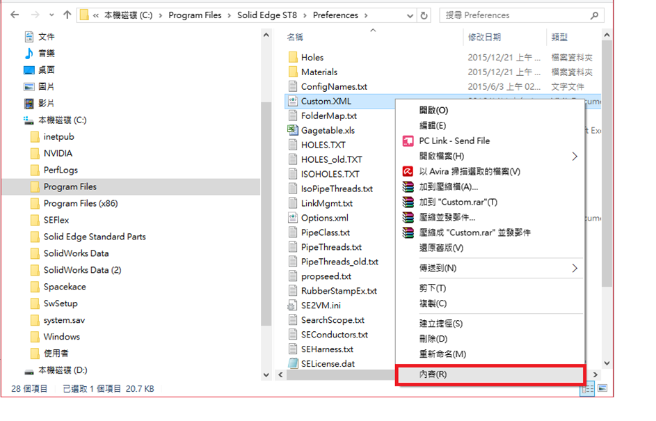Expand address bar history dropdown

[410, 15]
